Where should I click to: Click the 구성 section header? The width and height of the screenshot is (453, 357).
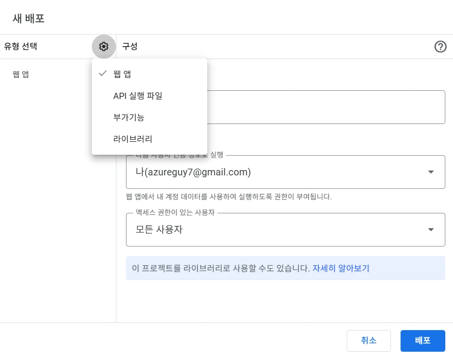(x=129, y=47)
